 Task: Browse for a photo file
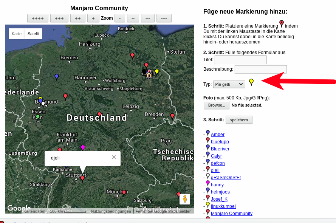(216, 105)
